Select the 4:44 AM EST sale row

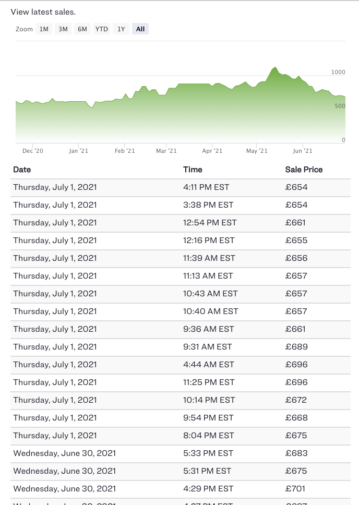[180, 365]
